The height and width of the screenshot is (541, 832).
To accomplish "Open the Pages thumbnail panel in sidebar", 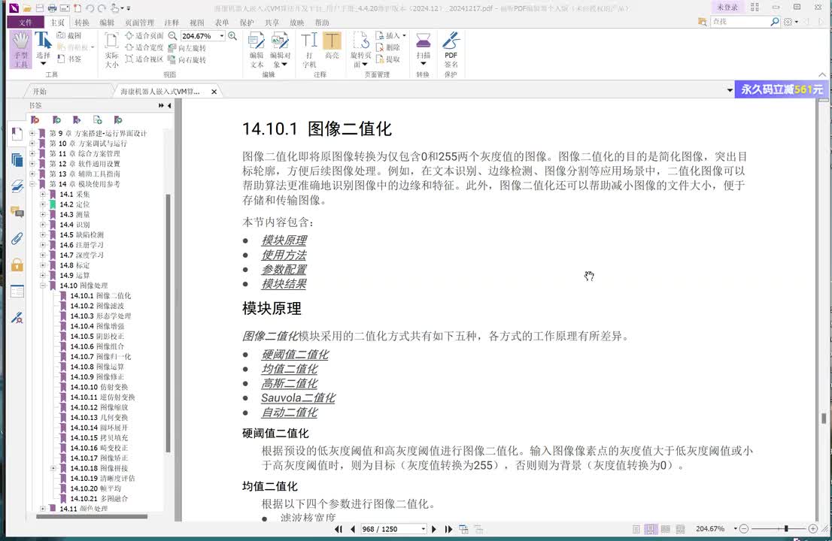I will 17,159.
